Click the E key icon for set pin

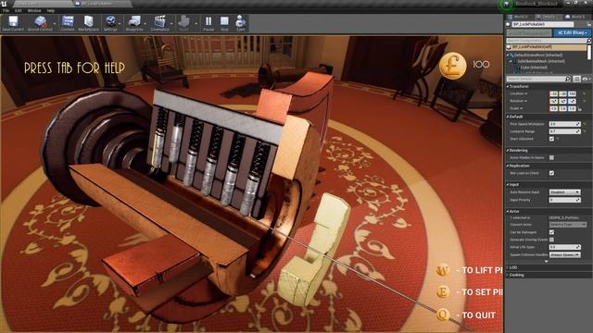443,292
